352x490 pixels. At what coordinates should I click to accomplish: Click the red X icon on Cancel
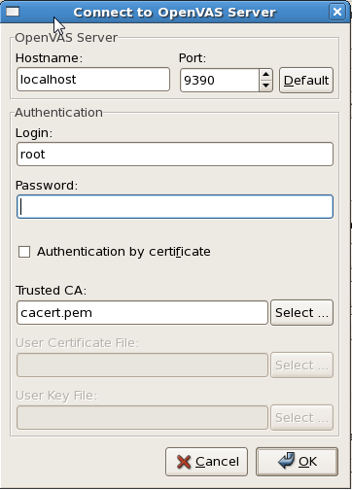point(184,462)
